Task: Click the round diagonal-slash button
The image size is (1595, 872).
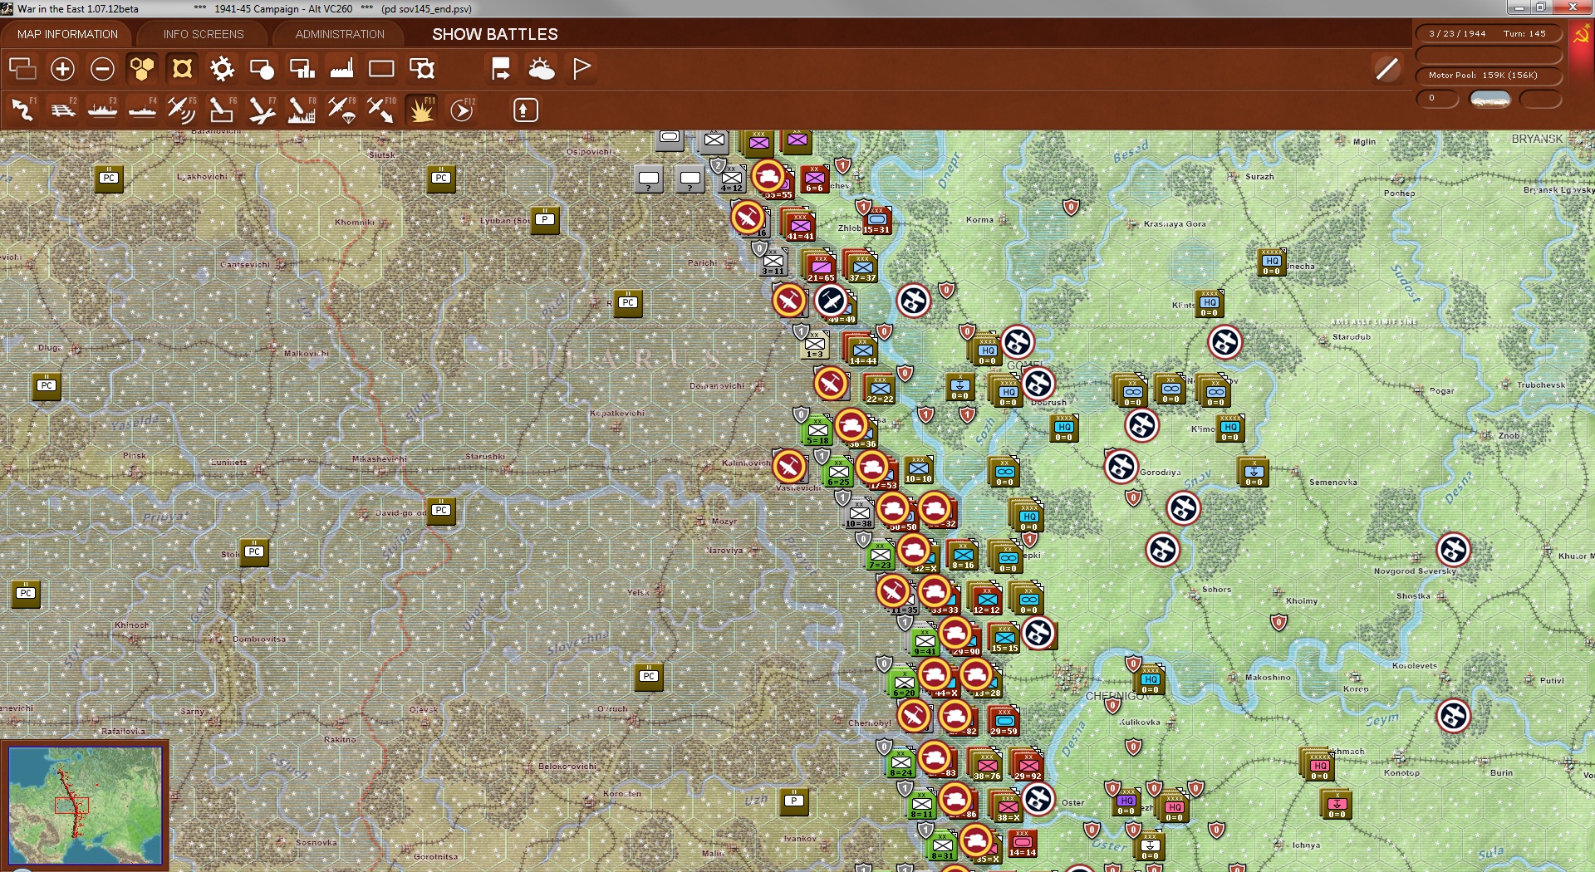Action: coord(1386,68)
